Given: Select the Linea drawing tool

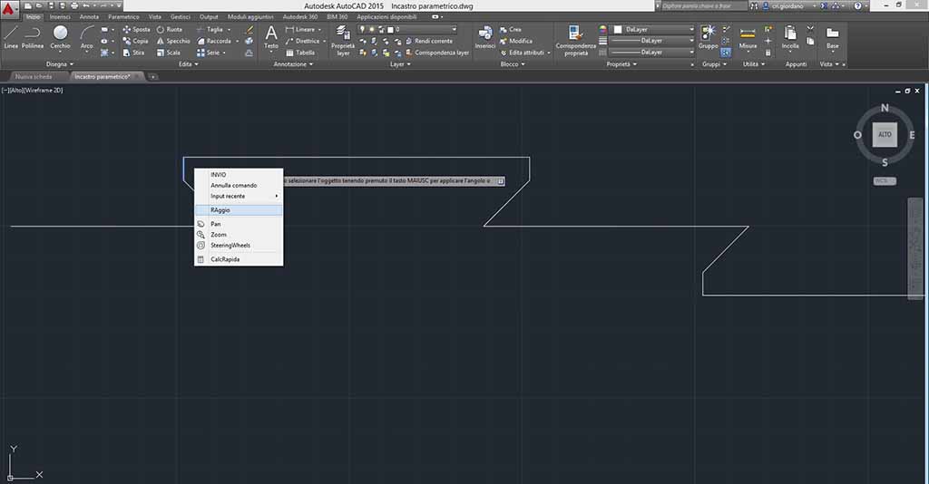Looking at the screenshot, I should tap(11, 36).
